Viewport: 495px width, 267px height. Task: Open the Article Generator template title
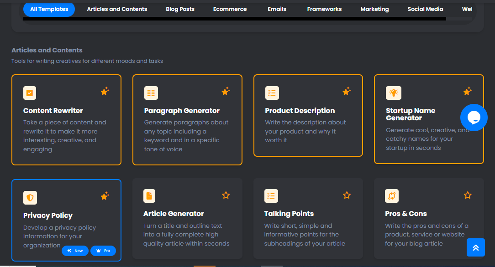coord(174,214)
